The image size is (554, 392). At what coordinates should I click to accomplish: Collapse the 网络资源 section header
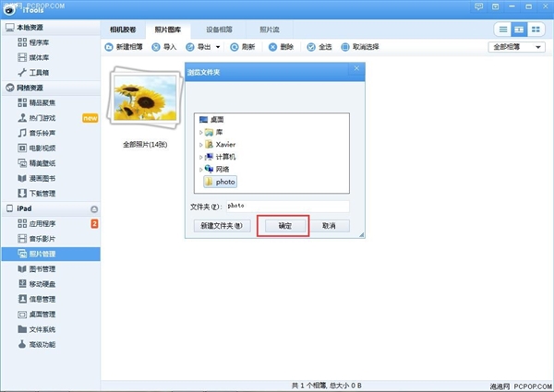pos(51,88)
